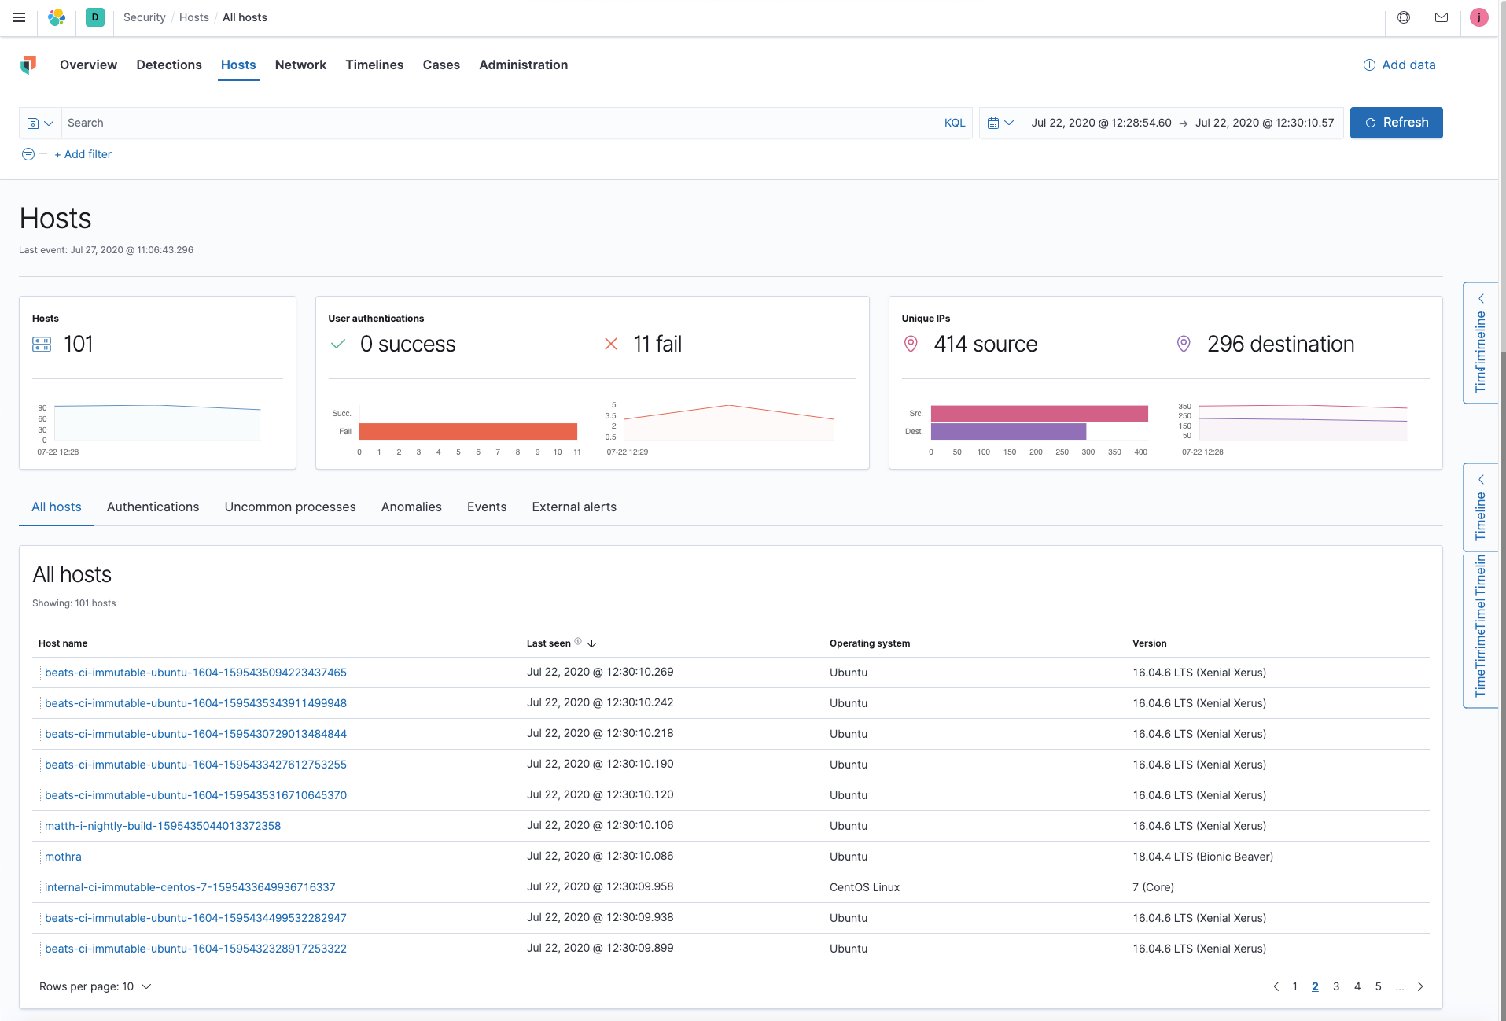Image resolution: width=1506 pixels, height=1021 pixels.
Task: Click the Elastic logo icon
Action: click(x=57, y=17)
